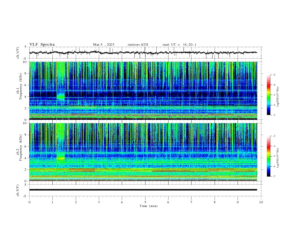This screenshot has height=227, width=294.
Task: Click the "-3" tick on ch.2 colorbar
Action: coord(274,136)
